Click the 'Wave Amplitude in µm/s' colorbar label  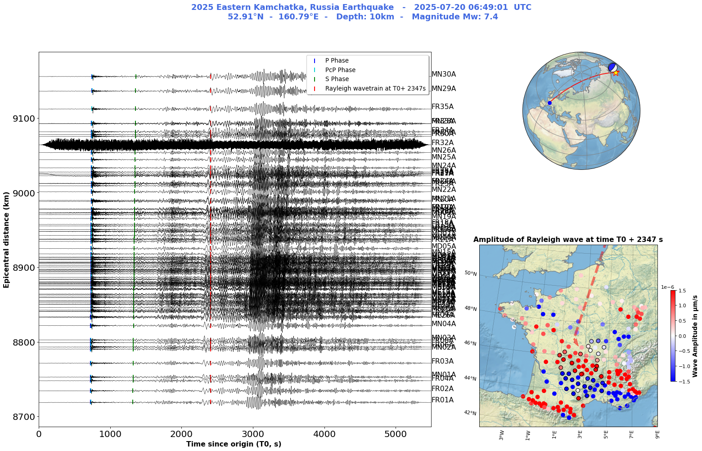(695, 336)
